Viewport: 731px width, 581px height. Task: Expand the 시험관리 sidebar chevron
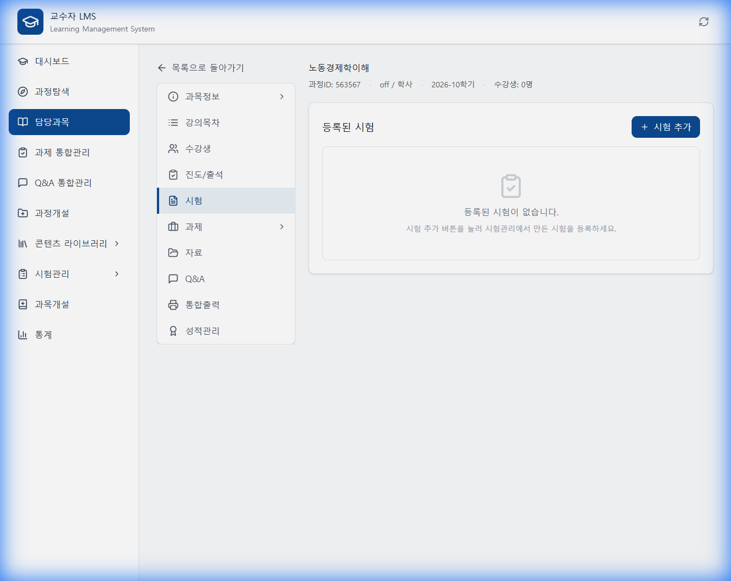pyautogui.click(x=116, y=274)
